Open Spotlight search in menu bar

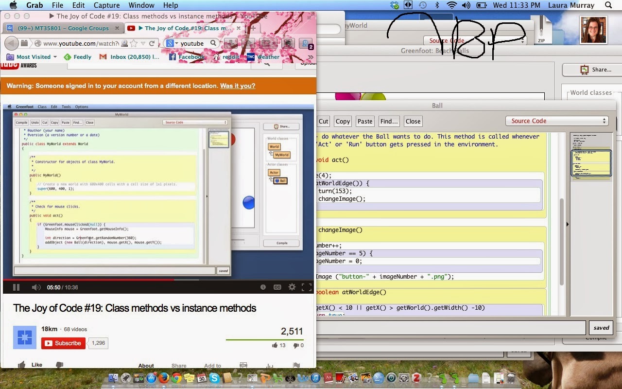pos(608,5)
